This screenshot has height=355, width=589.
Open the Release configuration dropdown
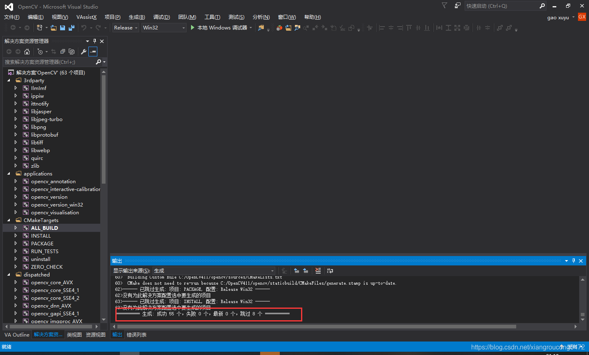(126, 27)
